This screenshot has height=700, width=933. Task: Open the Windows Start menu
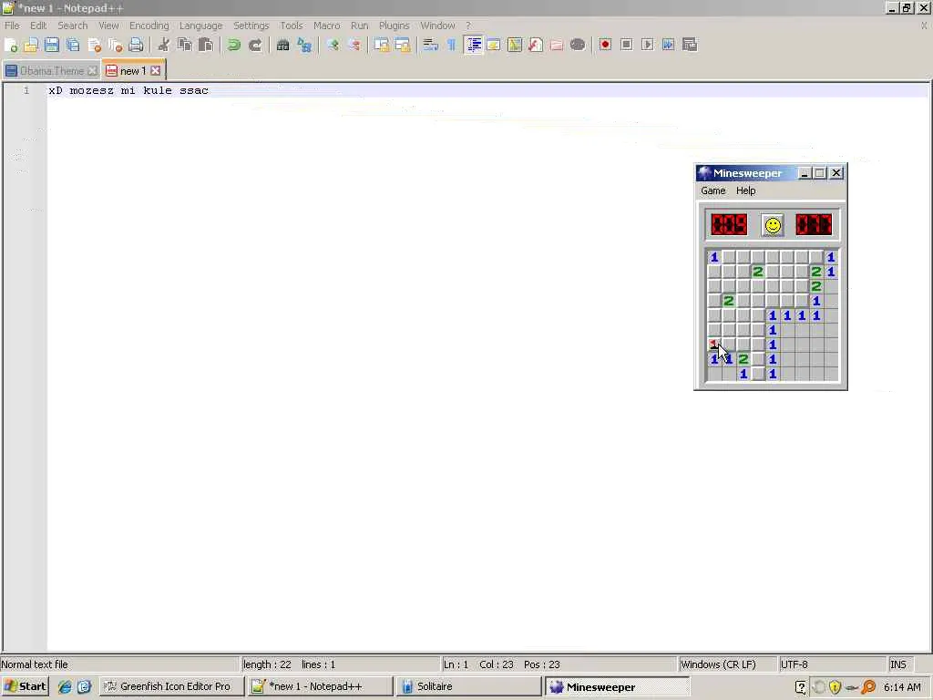(x=25, y=686)
